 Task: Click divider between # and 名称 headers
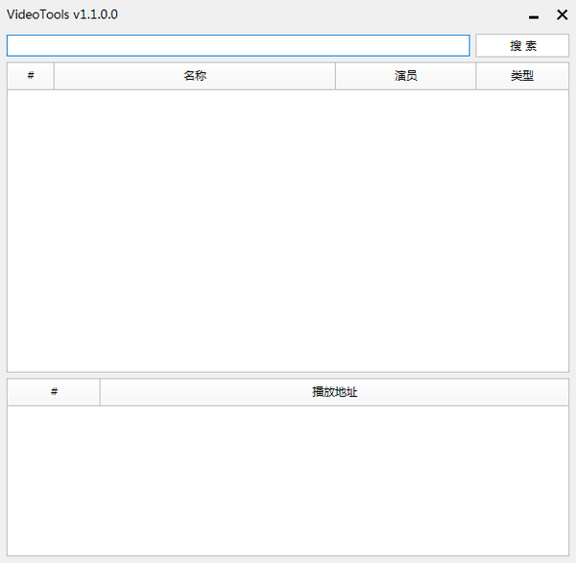(x=54, y=76)
